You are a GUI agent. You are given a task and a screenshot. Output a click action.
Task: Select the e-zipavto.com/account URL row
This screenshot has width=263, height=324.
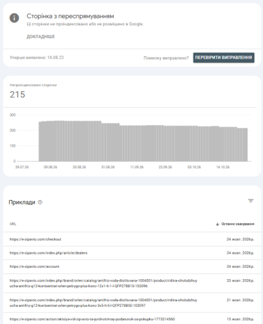(132, 266)
